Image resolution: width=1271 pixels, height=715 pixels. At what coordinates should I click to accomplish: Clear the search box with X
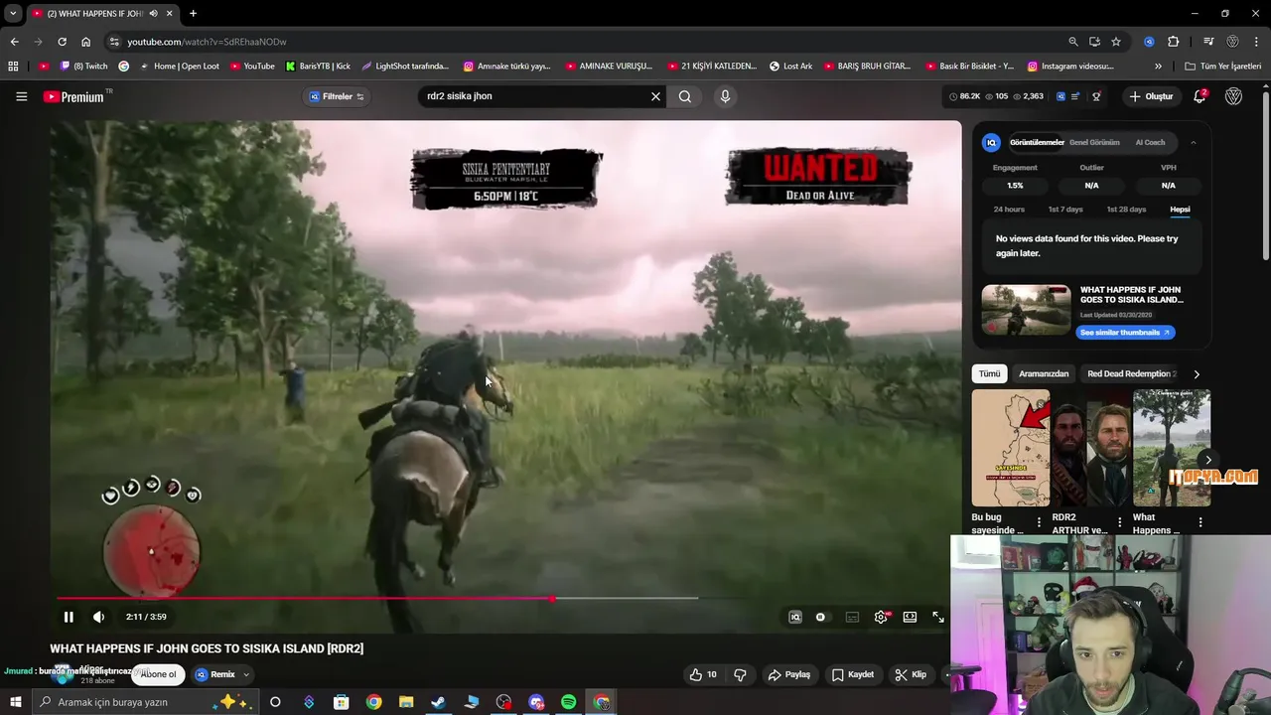point(655,96)
